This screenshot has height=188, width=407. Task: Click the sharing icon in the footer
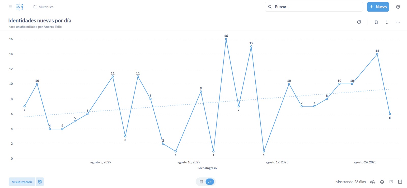[391, 182]
